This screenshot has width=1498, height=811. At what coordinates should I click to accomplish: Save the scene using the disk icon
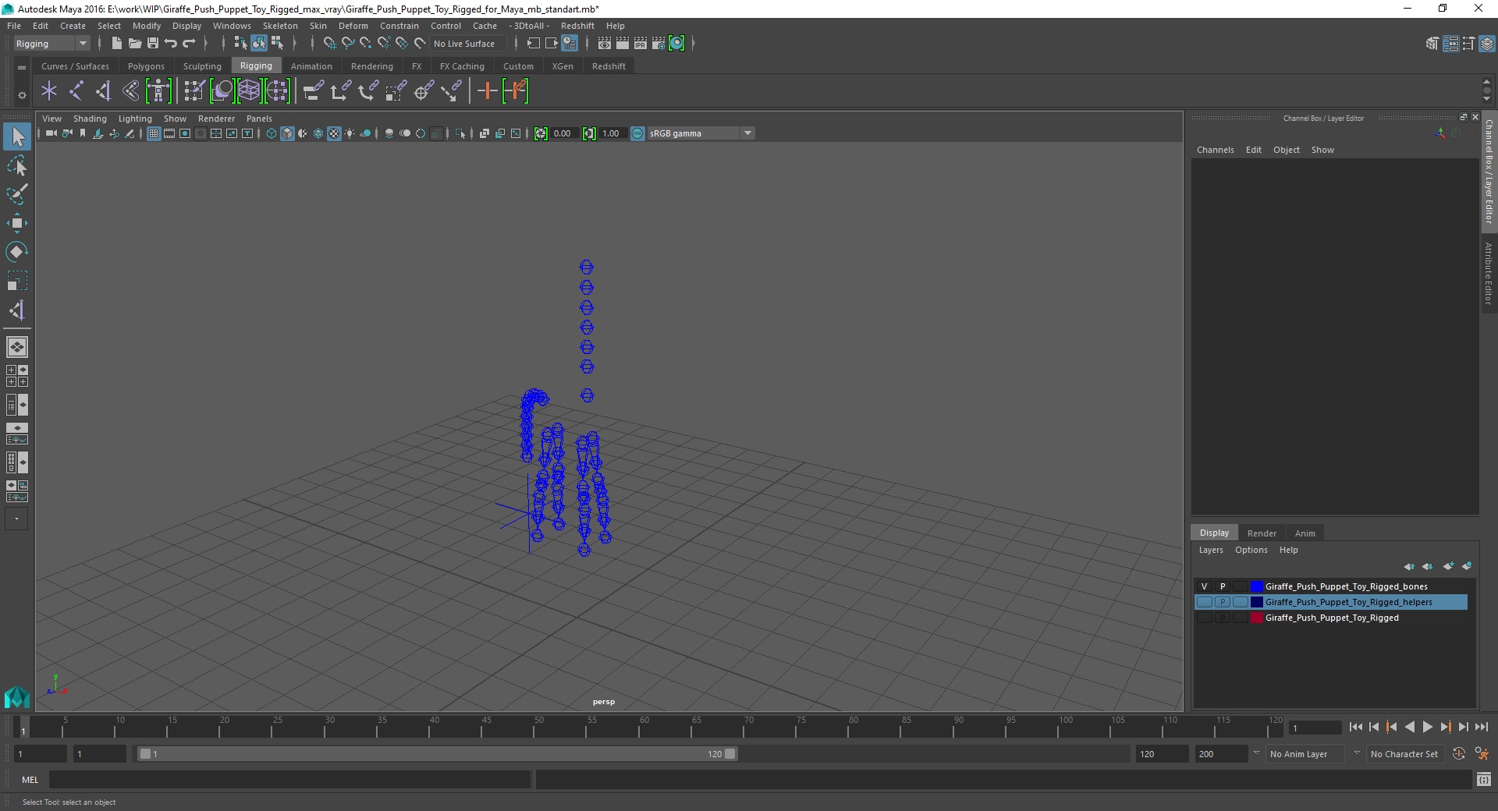pyautogui.click(x=153, y=44)
